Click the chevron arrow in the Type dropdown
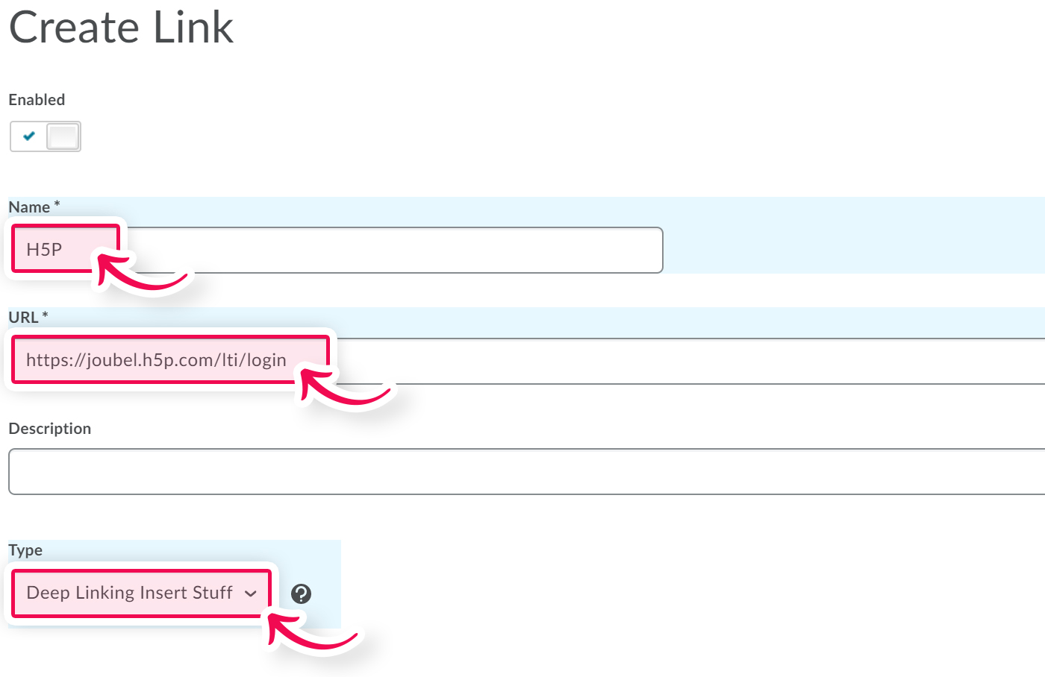 pyautogui.click(x=251, y=594)
